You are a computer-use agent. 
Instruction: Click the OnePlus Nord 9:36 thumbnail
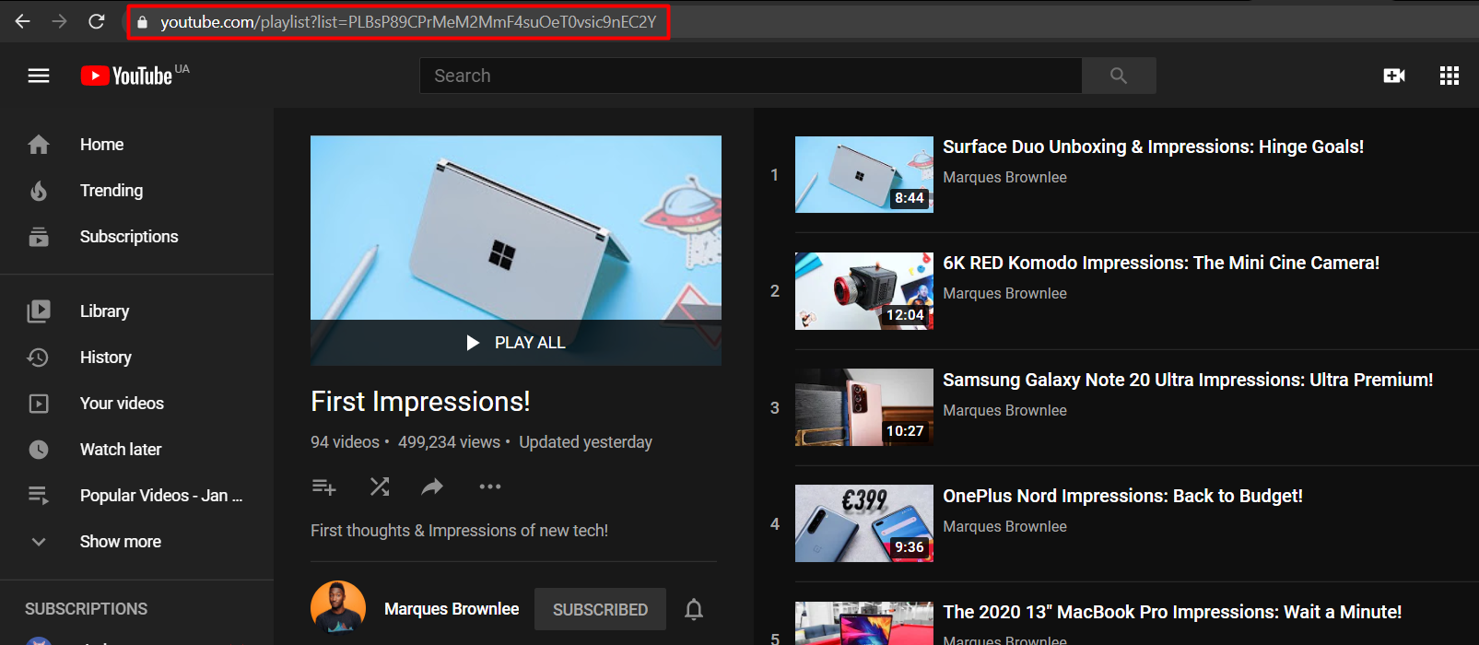tap(864, 523)
